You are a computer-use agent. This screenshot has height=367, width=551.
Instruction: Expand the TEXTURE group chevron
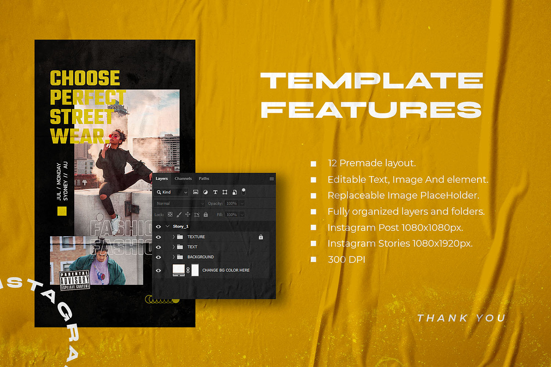pyautogui.click(x=174, y=237)
